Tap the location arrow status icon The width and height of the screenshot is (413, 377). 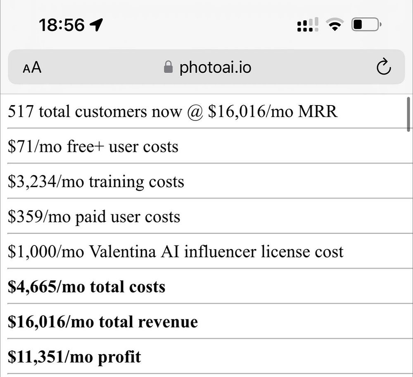click(96, 26)
